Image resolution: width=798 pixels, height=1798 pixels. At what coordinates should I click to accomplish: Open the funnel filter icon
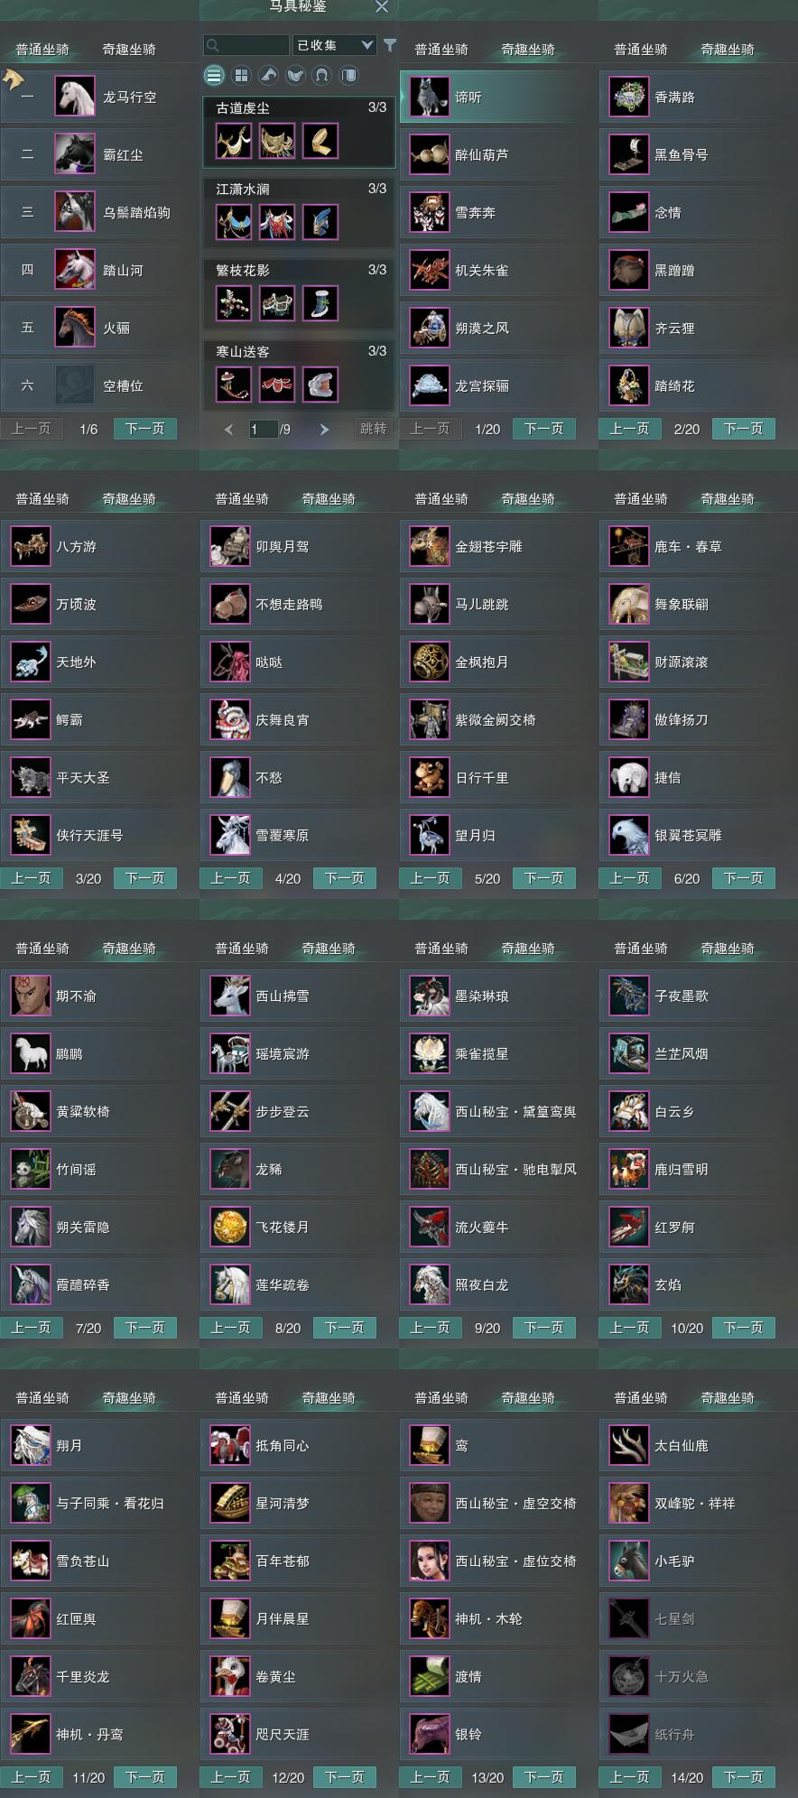[389, 45]
